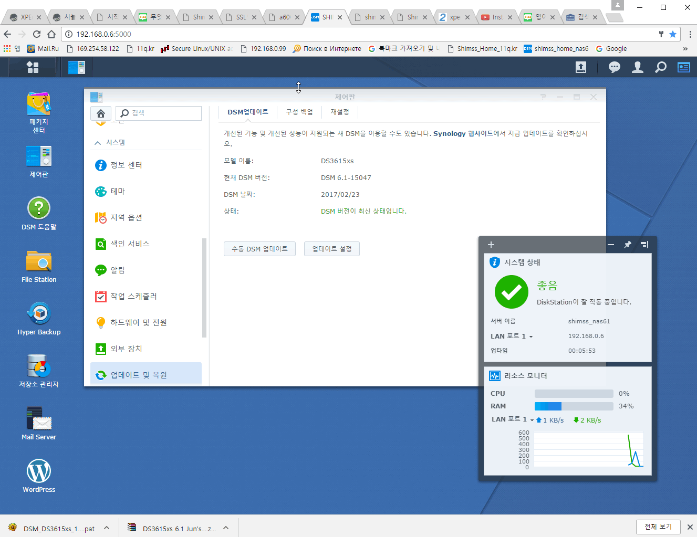Screen dimensions: 697x537
Task: Click the 업데이트 설정 button
Action: pyautogui.click(x=332, y=249)
